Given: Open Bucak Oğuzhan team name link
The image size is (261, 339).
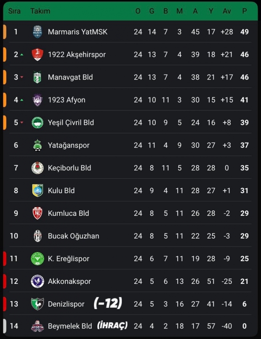Looking at the screenshot, I should click(73, 236).
